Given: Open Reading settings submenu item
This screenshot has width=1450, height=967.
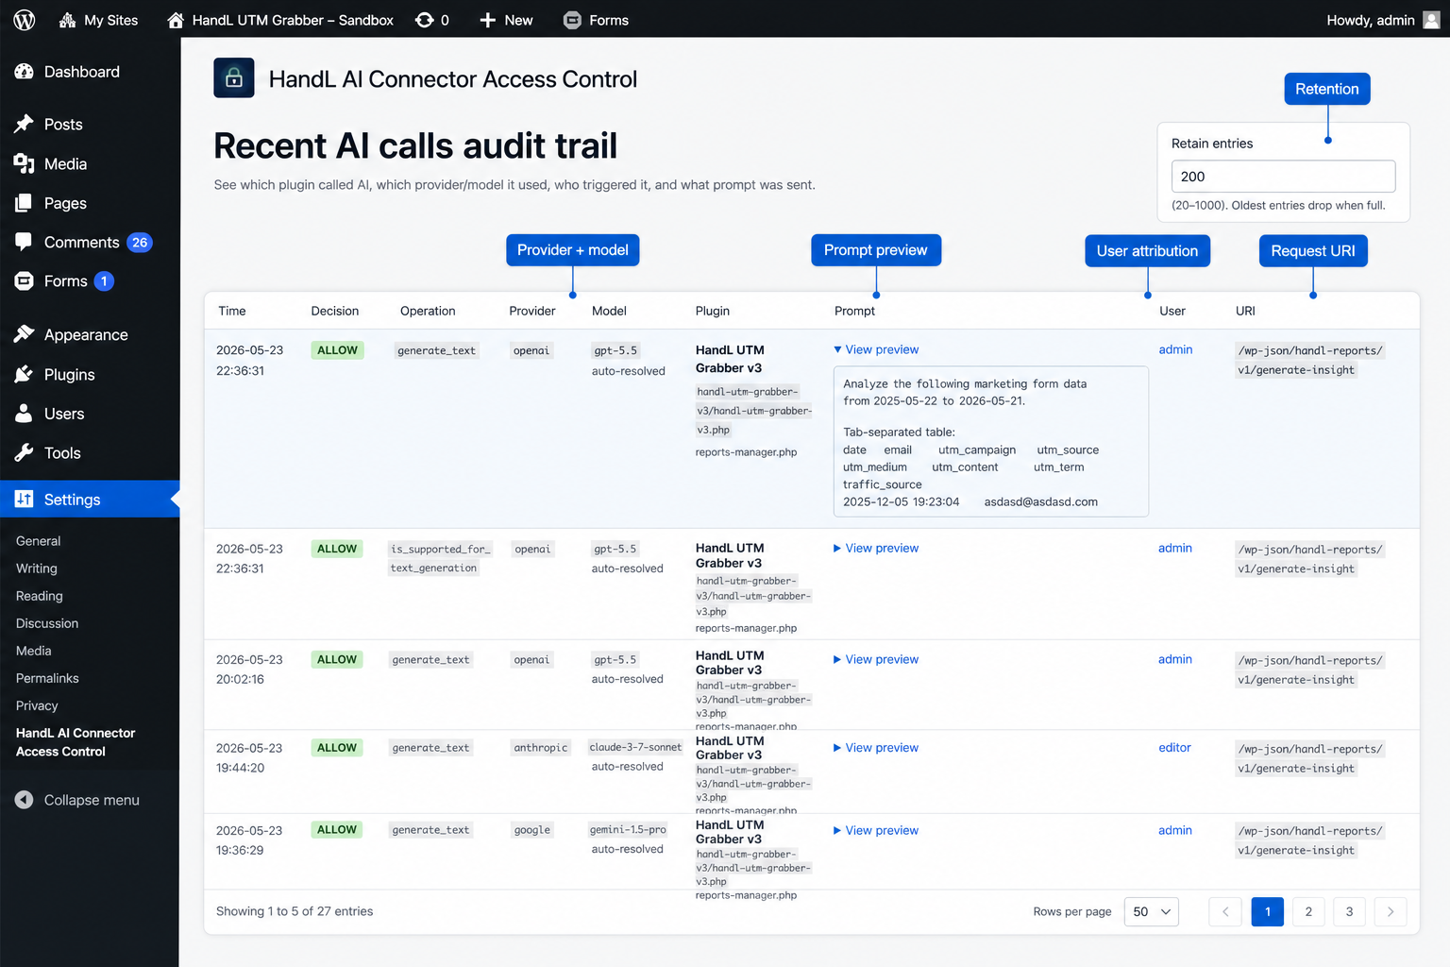Looking at the screenshot, I should point(40,596).
